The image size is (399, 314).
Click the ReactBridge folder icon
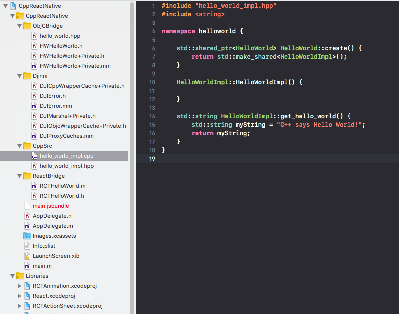27,176
